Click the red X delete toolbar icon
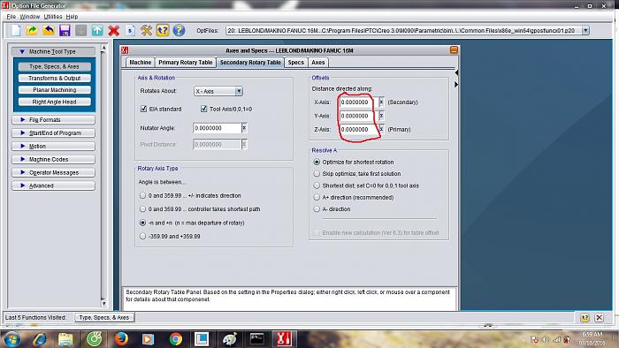This screenshot has height=348, width=619. click(114, 30)
